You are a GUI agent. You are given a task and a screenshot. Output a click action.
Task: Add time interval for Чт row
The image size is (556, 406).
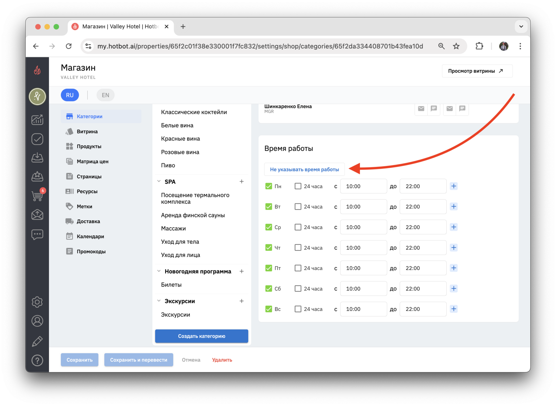tap(454, 248)
